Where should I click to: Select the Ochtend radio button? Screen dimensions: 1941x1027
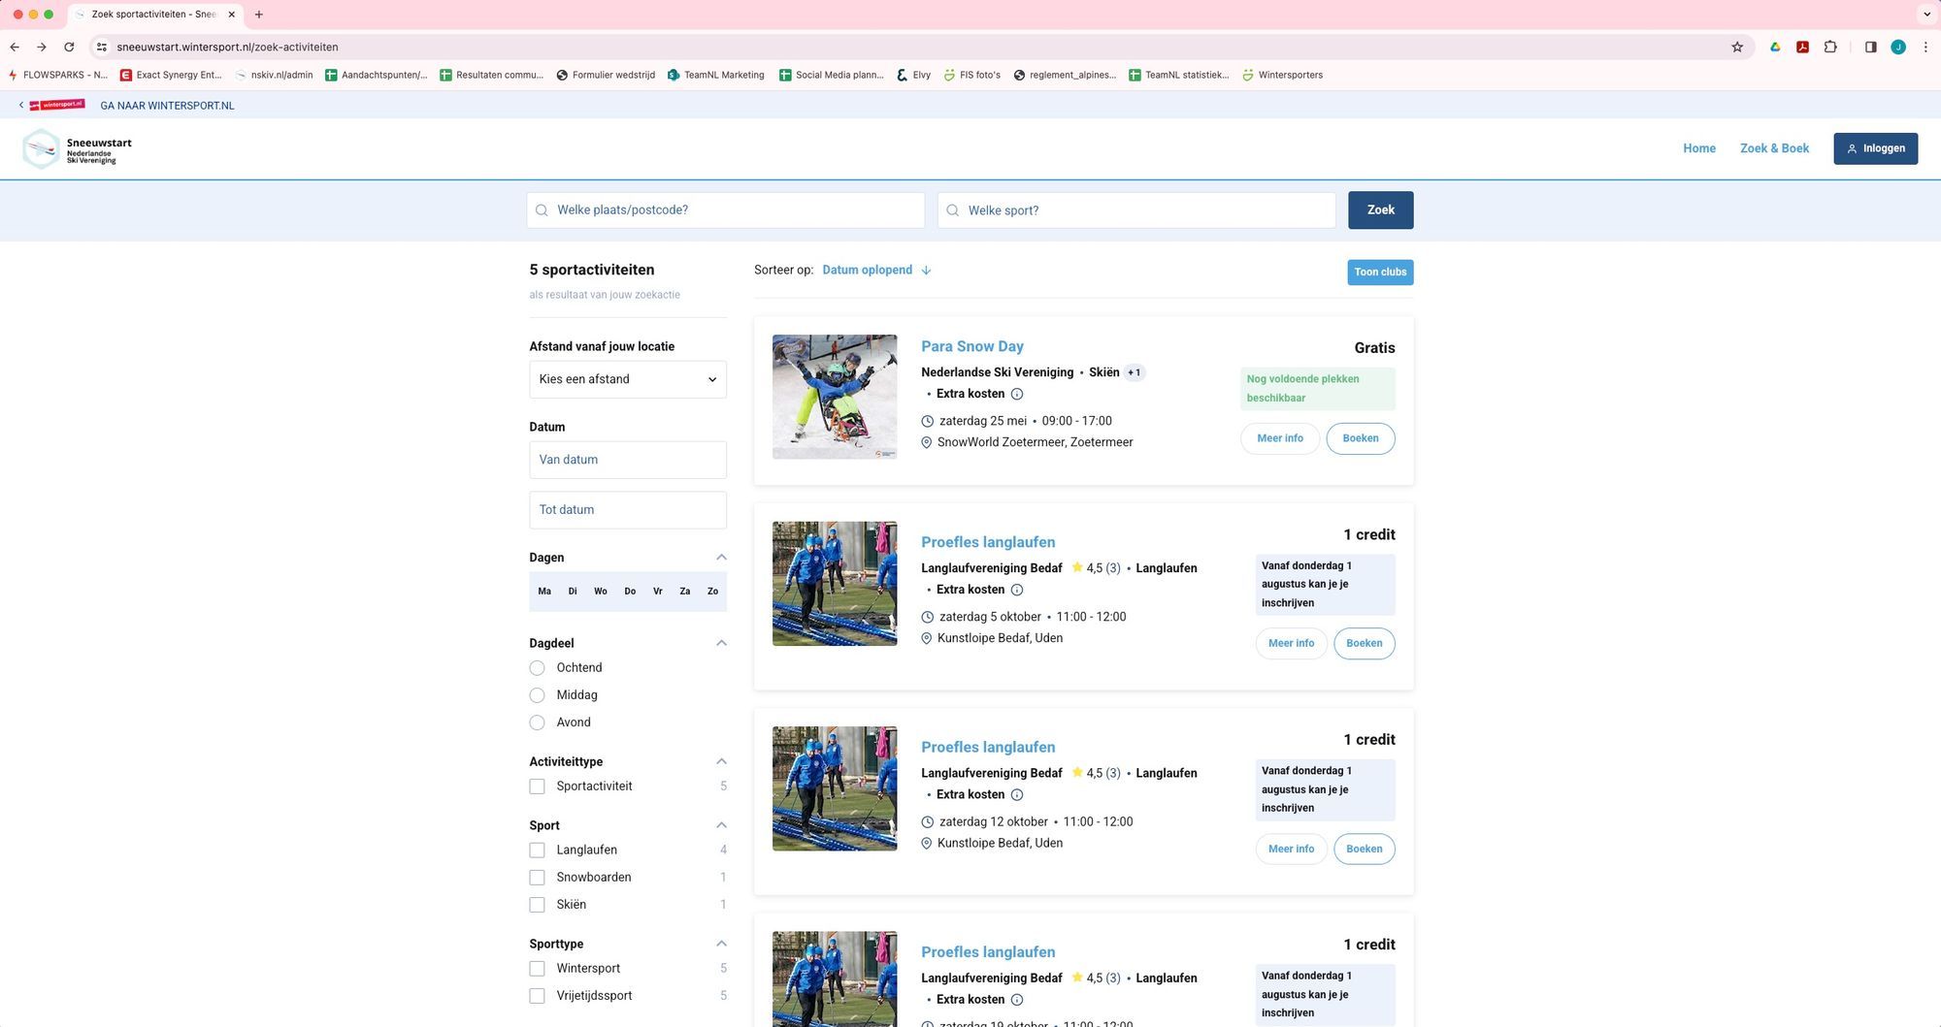(537, 668)
